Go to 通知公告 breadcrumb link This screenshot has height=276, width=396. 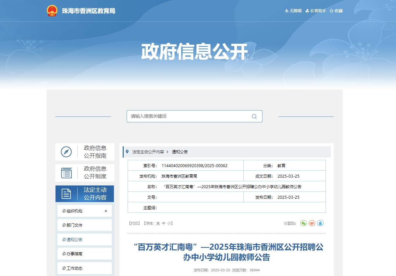pos(180,152)
